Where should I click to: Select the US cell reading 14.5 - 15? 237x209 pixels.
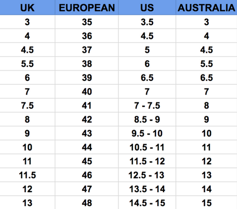(147, 203)
